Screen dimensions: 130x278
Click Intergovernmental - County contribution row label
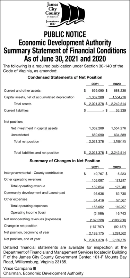click(x=33, y=172)
